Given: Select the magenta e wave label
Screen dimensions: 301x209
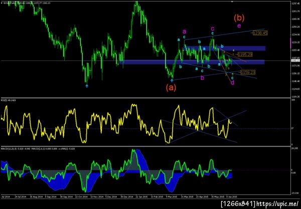Looking at the screenshot, I should [x=239, y=26].
